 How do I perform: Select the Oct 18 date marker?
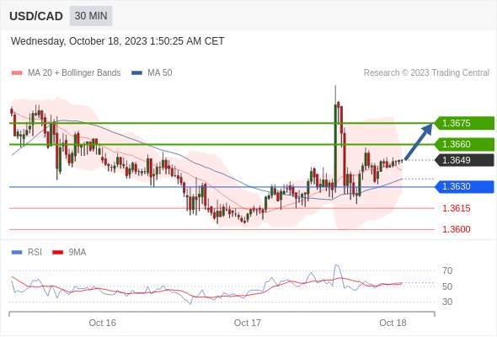393,323
